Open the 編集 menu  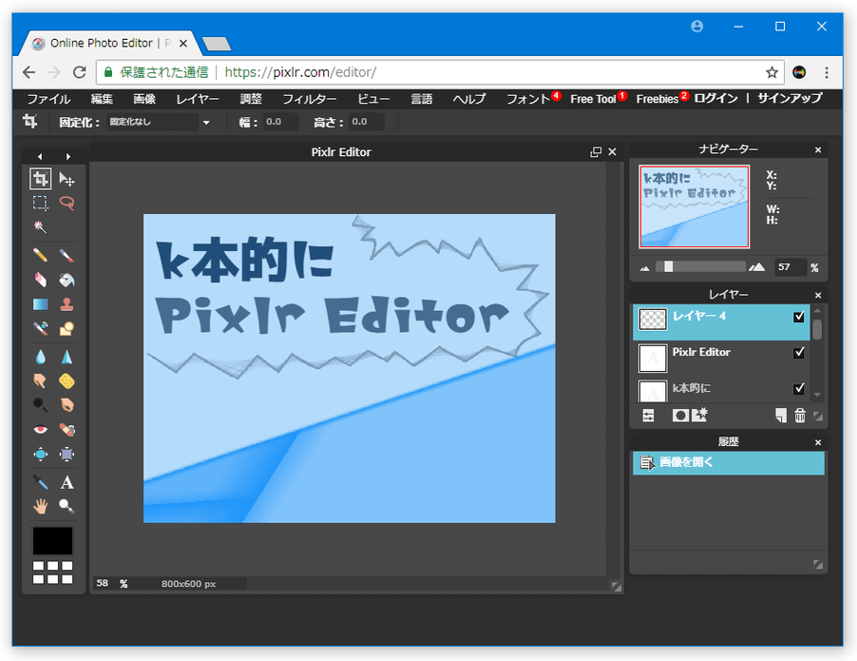(x=102, y=99)
